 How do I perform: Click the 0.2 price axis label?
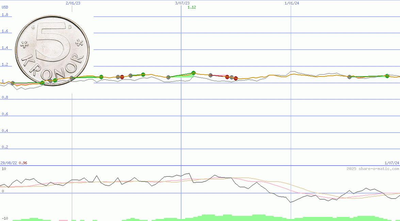coord(5,147)
